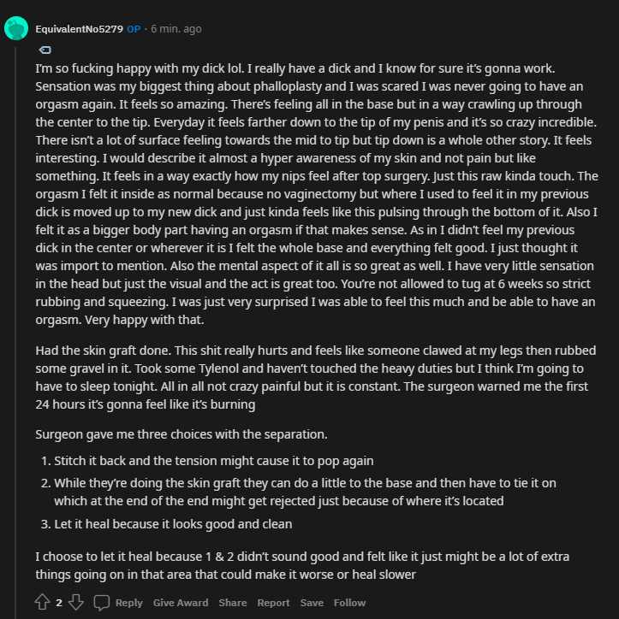Click the vote score number 2
Screen dimensions: 619x619
[x=59, y=603]
